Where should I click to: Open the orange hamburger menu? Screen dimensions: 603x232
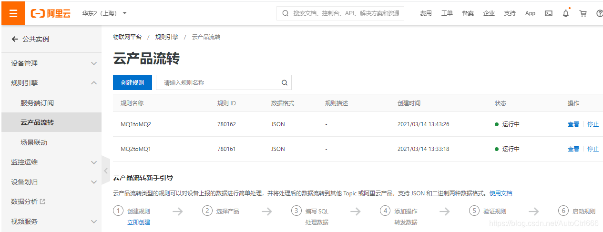[13, 13]
